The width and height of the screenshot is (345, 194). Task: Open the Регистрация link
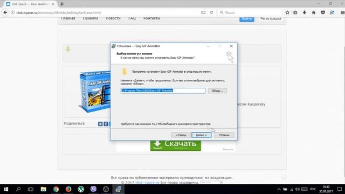pyautogui.click(x=271, y=19)
